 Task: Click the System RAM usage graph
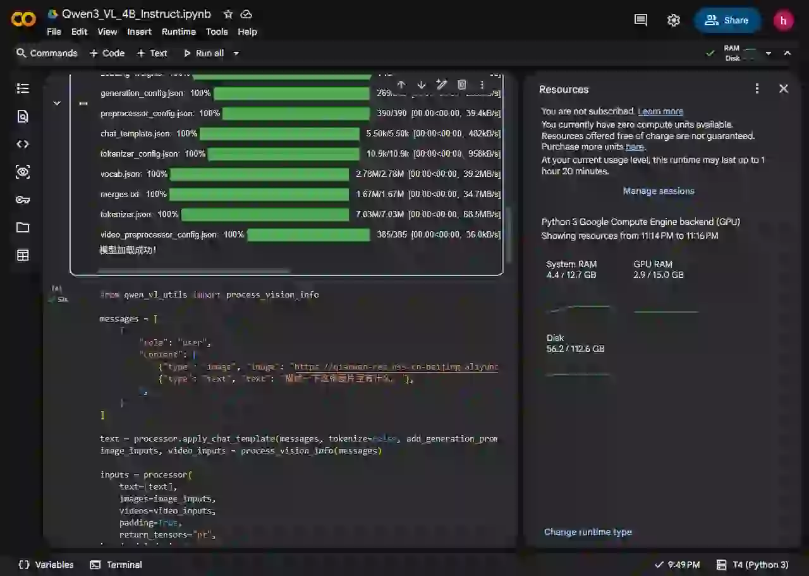pos(578,309)
